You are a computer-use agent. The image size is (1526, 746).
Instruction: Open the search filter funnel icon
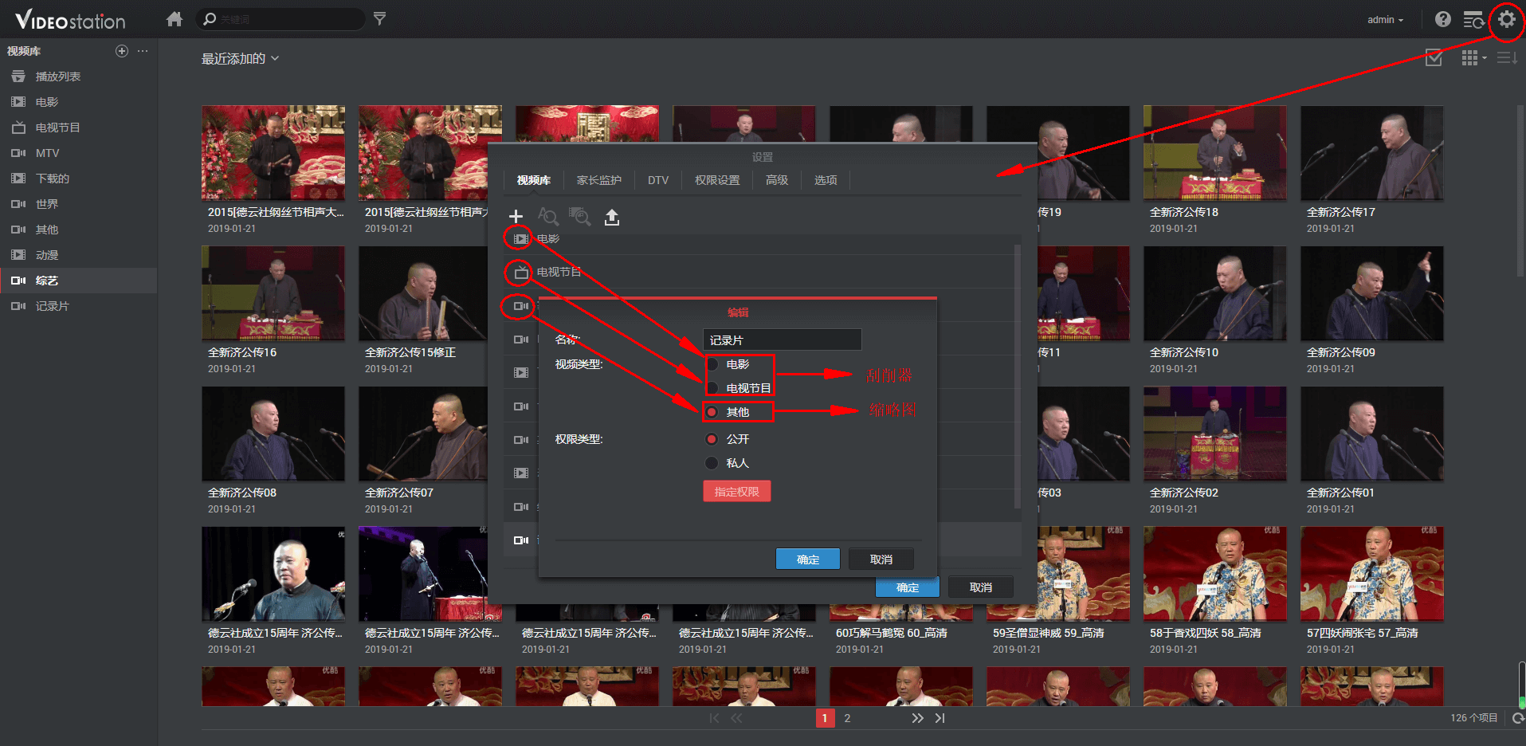(380, 19)
